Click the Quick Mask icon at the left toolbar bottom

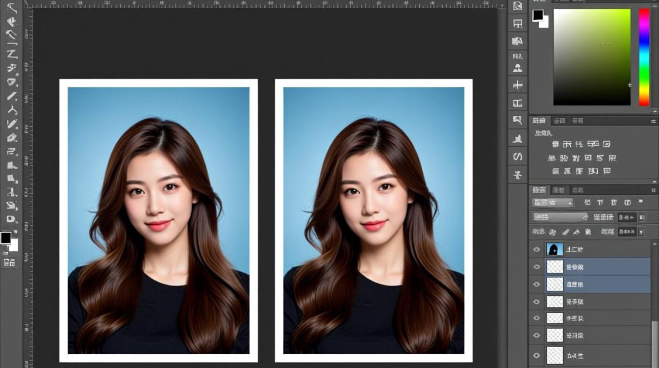point(9,263)
